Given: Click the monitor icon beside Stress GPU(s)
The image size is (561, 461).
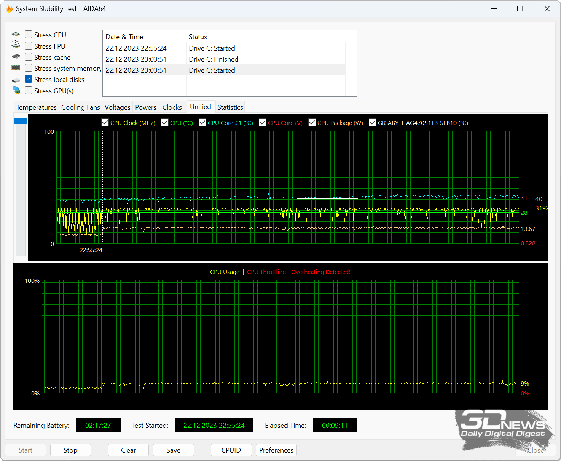Looking at the screenshot, I should point(16,90).
